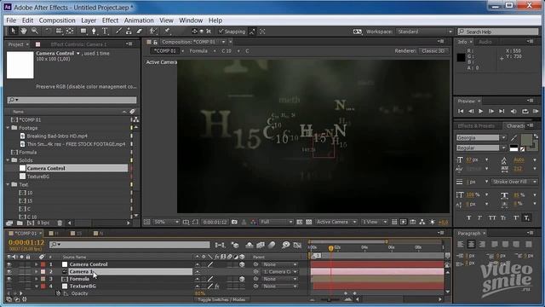Screen dimensions: 545x307
Task: Select Breaking Bad-Intro HD.mp4 footage item
Action: (57, 136)
